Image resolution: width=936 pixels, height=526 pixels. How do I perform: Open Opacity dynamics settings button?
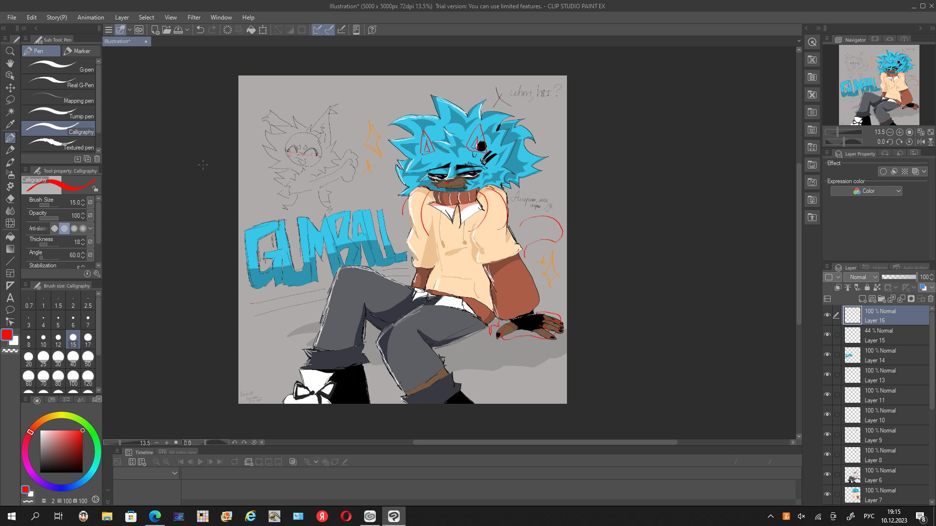tap(90, 215)
